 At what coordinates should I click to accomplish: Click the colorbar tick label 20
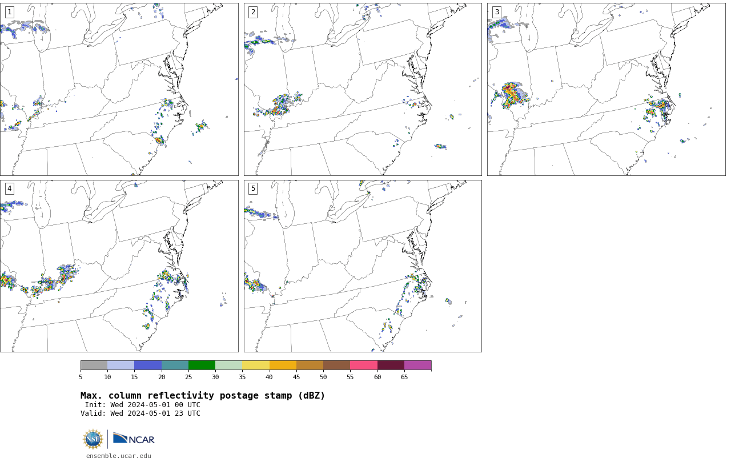point(162,377)
